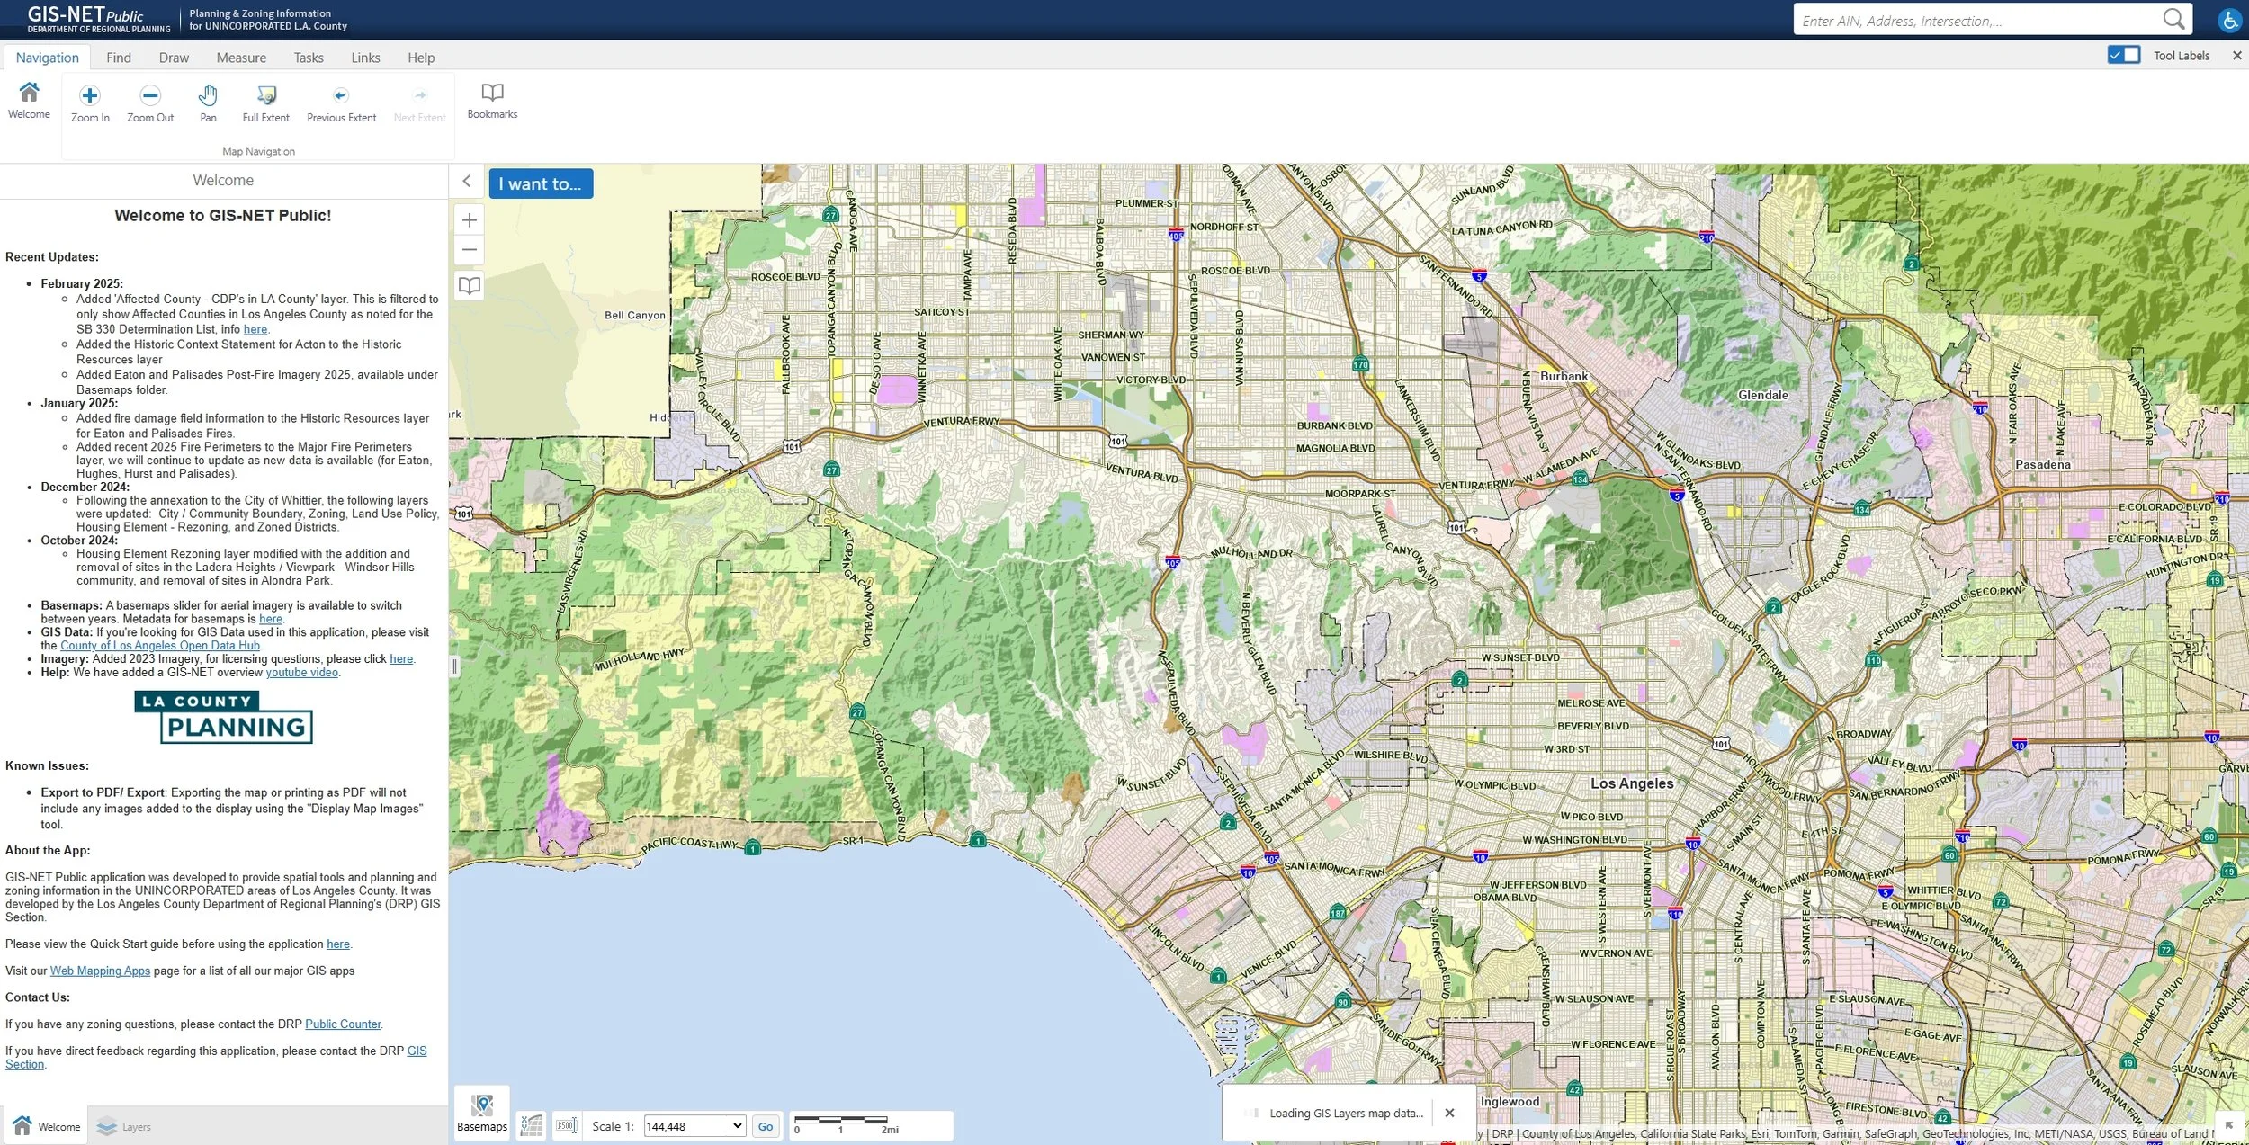Click the map's plus zoom button
The height and width of the screenshot is (1145, 2249).
tap(470, 220)
